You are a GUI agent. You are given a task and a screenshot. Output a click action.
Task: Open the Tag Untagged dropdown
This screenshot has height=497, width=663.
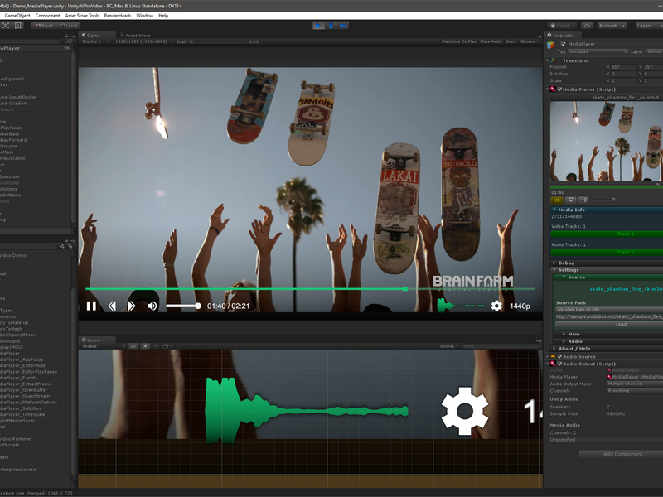(598, 51)
